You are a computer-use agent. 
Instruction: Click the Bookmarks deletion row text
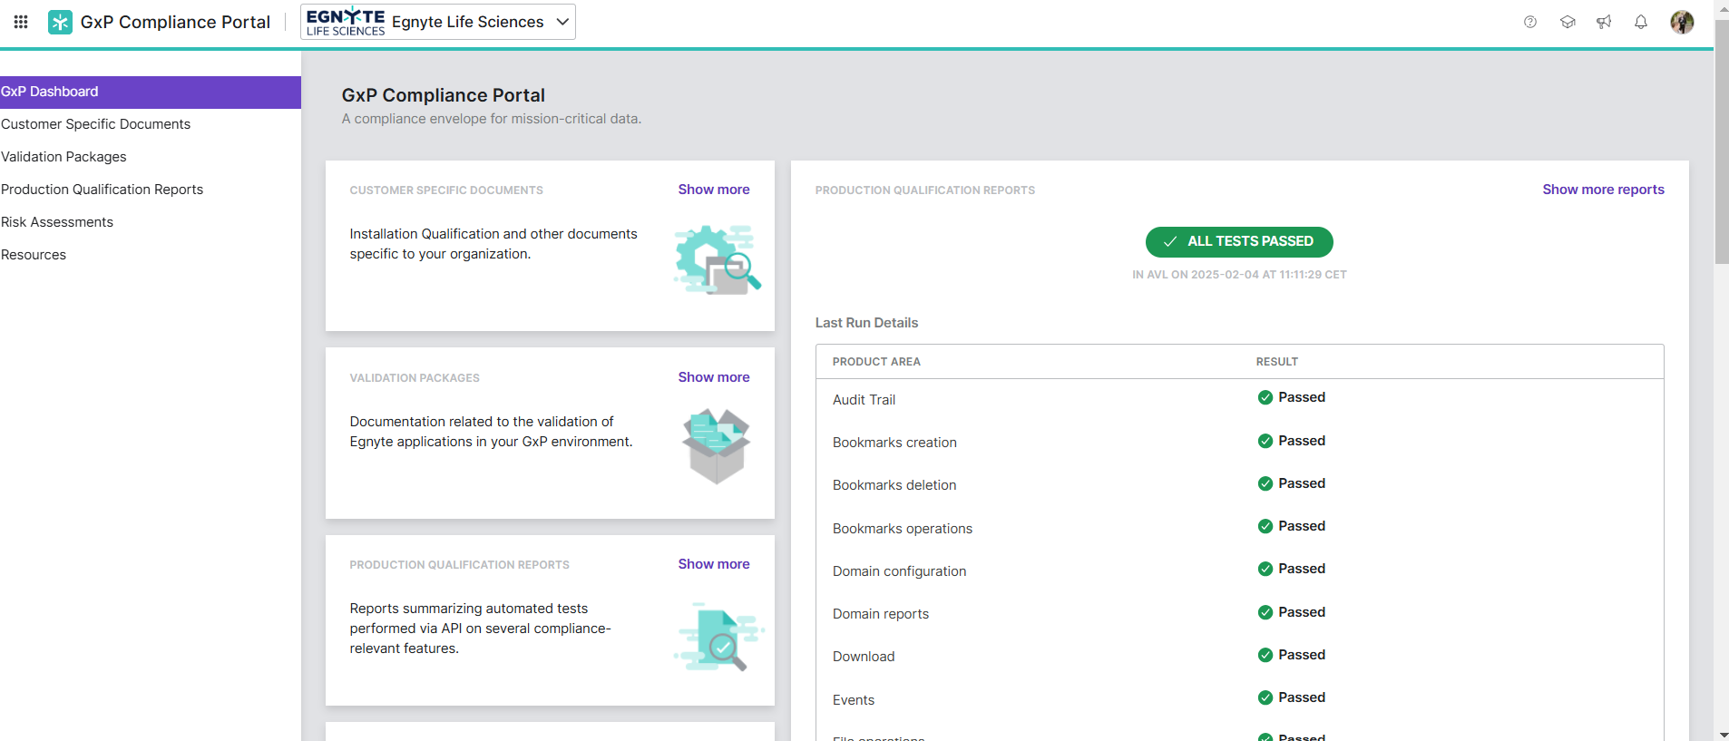point(894,485)
